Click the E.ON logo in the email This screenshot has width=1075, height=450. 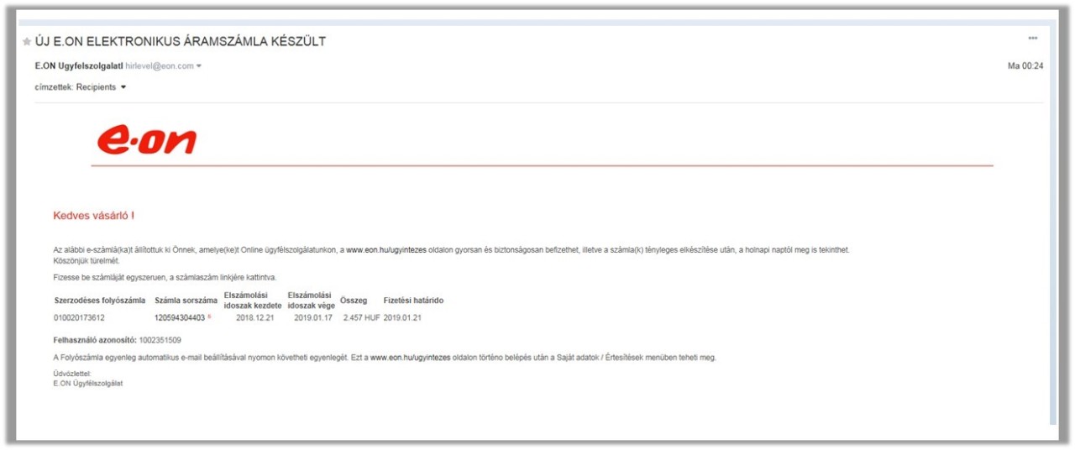coord(147,141)
